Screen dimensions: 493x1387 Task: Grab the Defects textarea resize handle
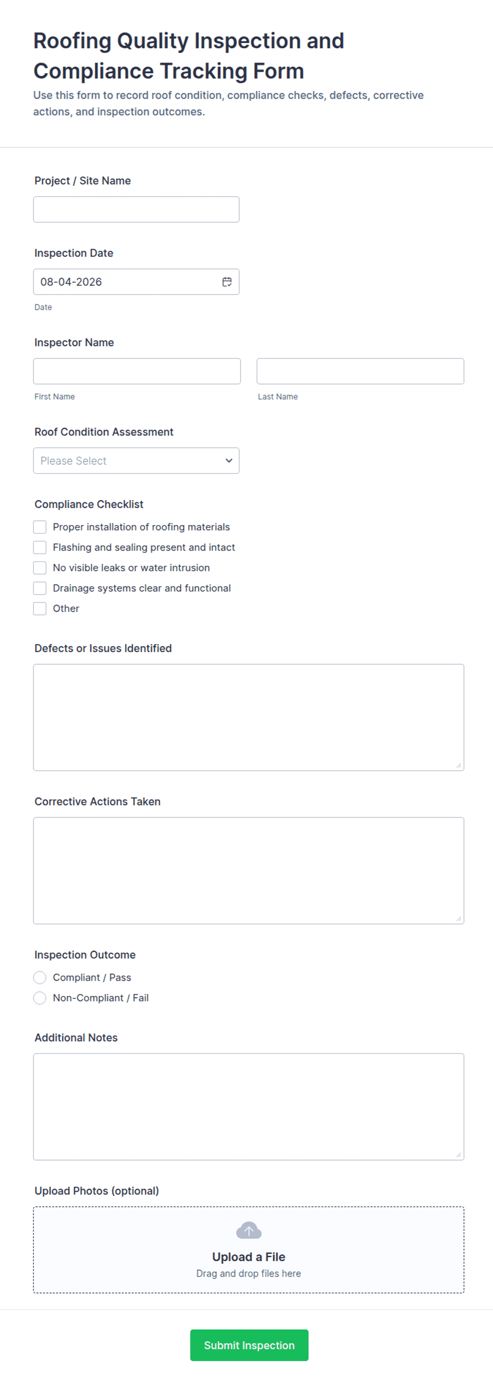(459, 765)
